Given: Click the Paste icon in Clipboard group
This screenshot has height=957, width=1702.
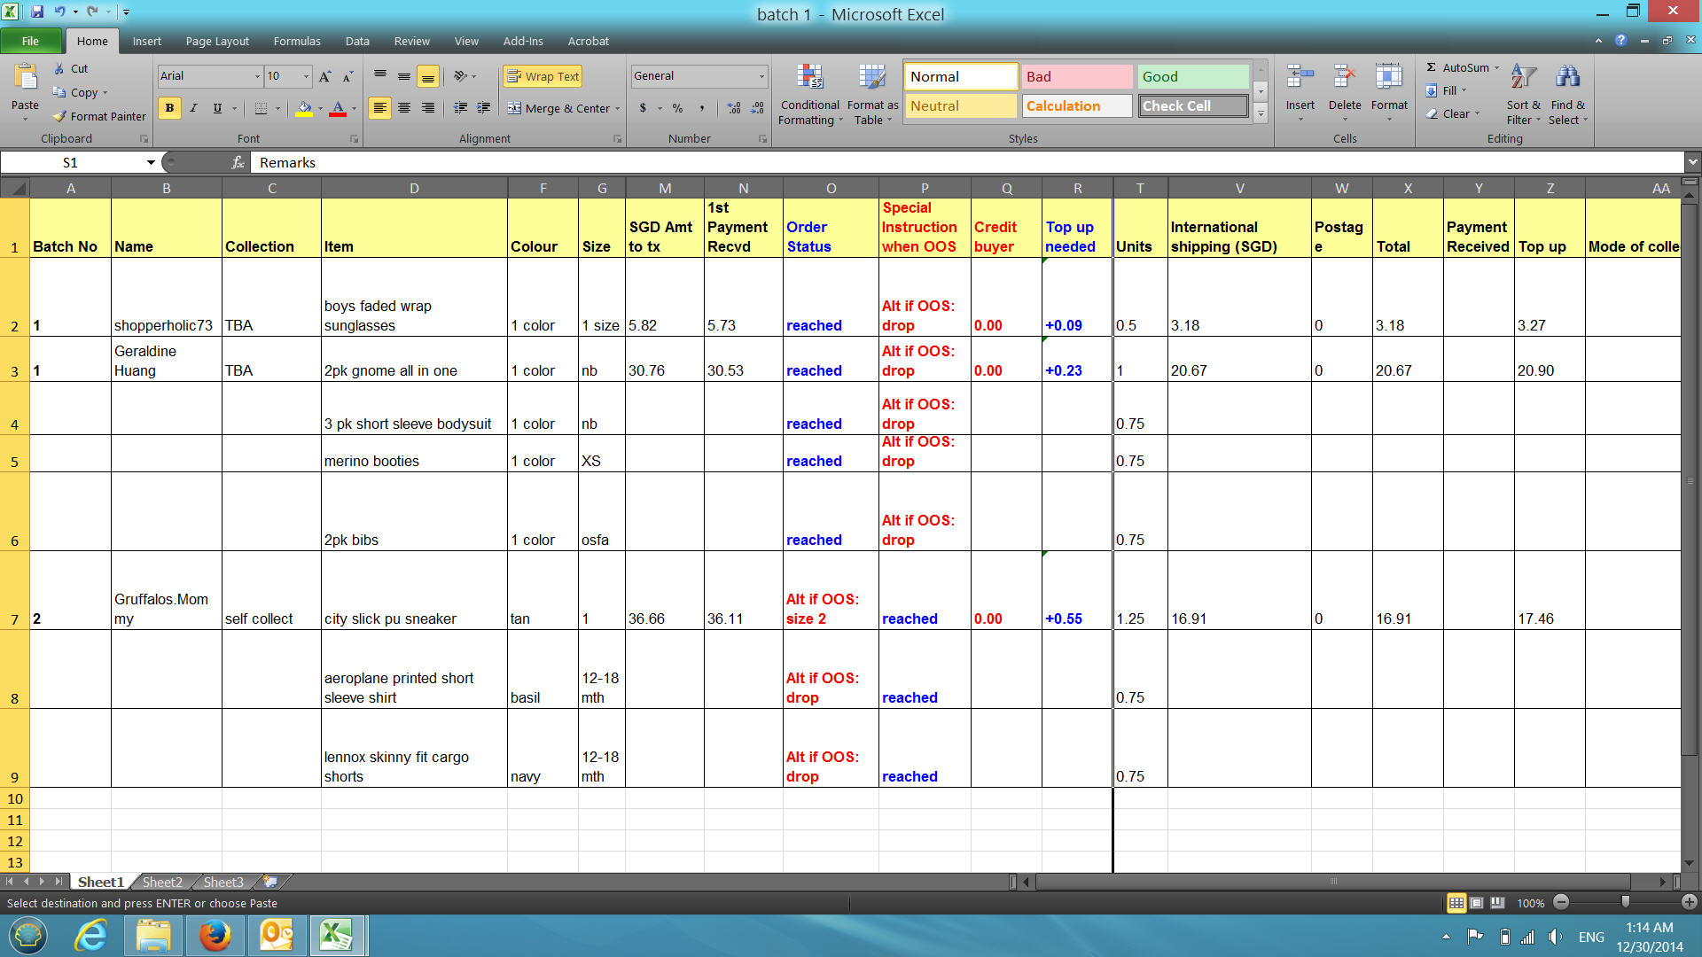Looking at the screenshot, I should (x=25, y=79).
